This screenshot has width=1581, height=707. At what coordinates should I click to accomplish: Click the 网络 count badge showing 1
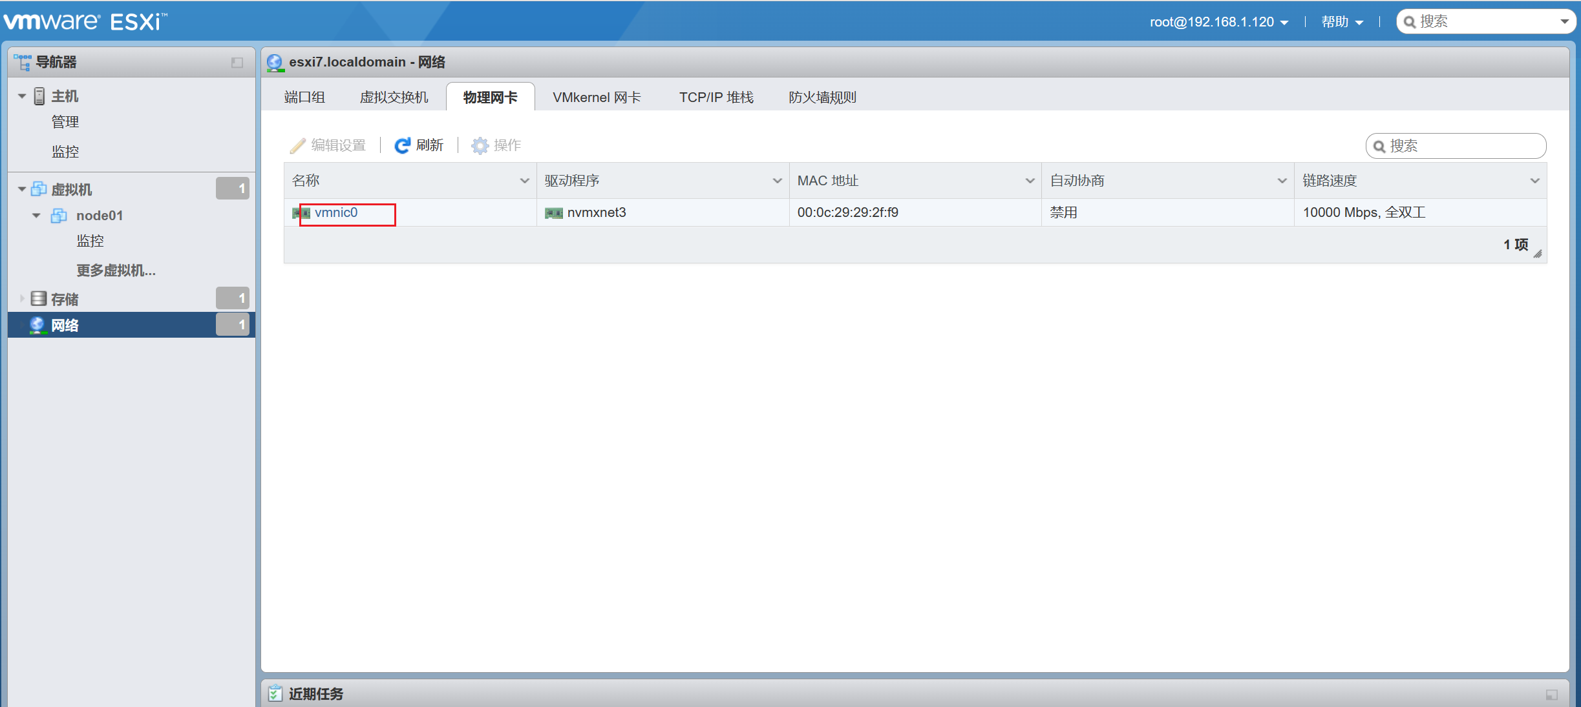click(x=233, y=324)
